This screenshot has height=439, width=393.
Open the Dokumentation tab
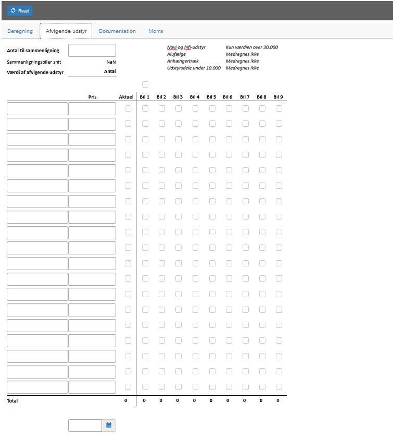pos(117,31)
